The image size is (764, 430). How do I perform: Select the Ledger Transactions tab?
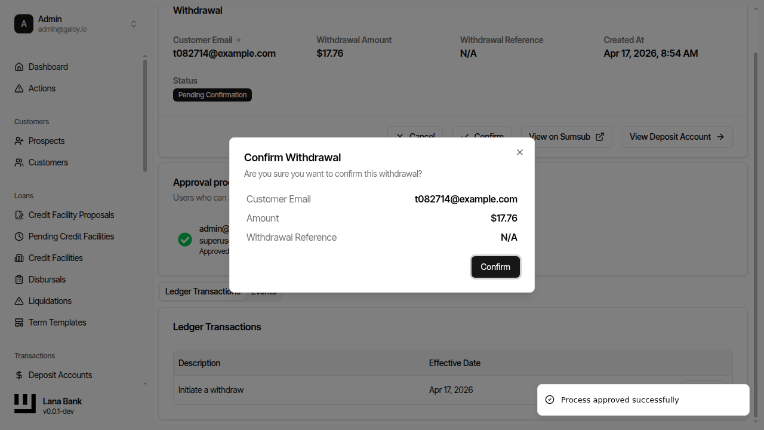203,291
